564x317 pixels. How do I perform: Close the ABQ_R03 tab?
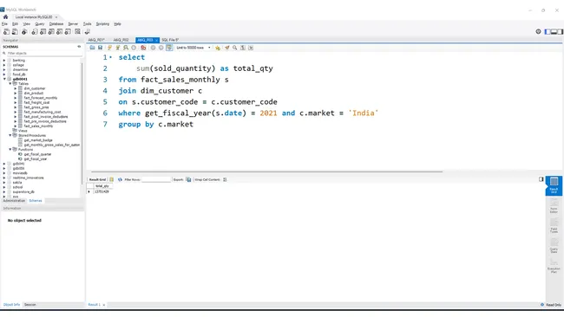point(156,40)
